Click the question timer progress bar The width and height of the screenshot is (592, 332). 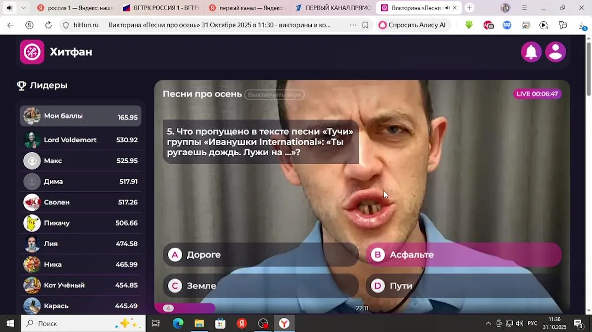tap(185, 308)
